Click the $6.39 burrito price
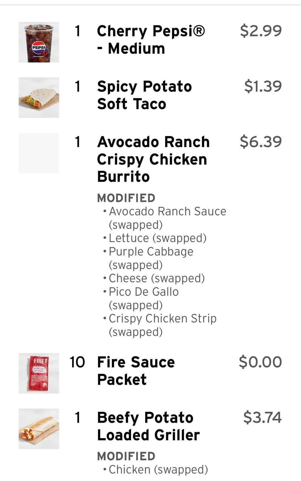The height and width of the screenshot is (481, 301). pyautogui.click(x=261, y=141)
